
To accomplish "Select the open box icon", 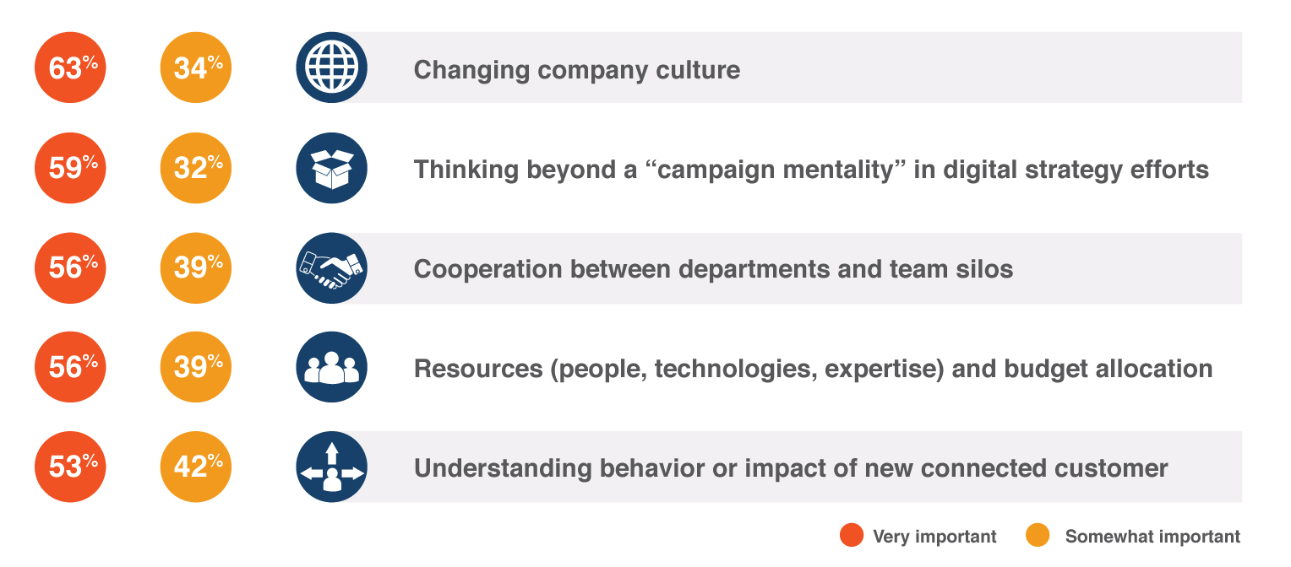I will pyautogui.click(x=331, y=168).
